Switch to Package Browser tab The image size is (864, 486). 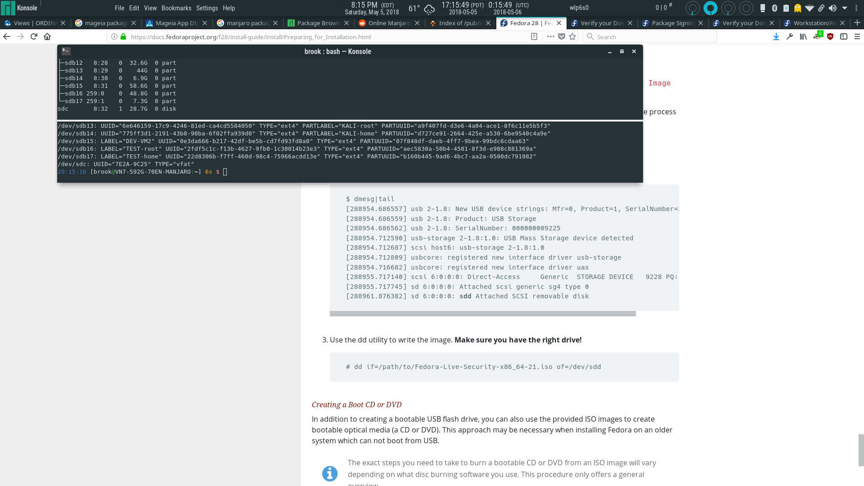[x=318, y=22]
